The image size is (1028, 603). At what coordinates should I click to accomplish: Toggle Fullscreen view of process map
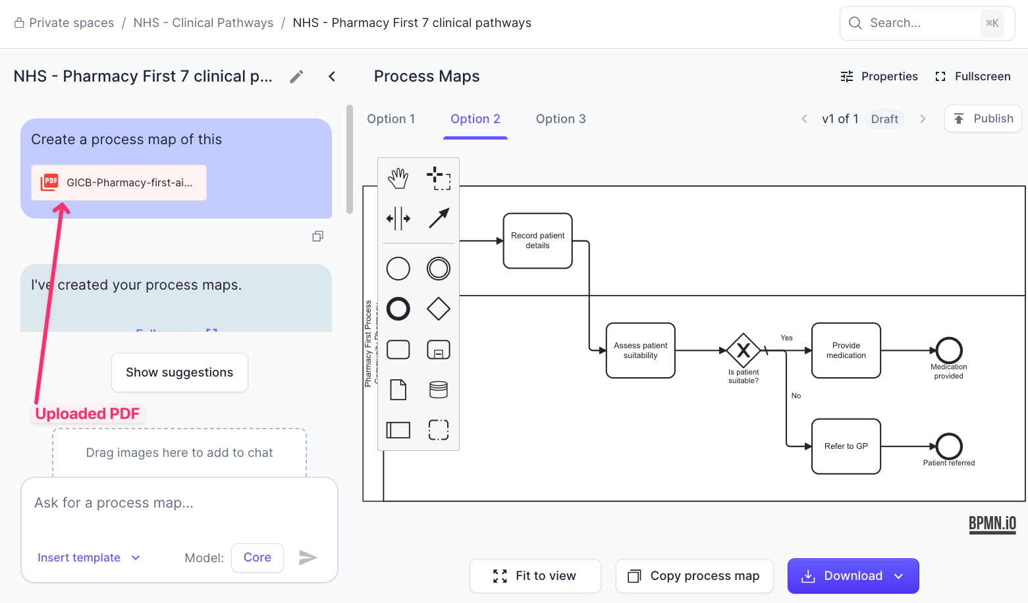tap(973, 76)
